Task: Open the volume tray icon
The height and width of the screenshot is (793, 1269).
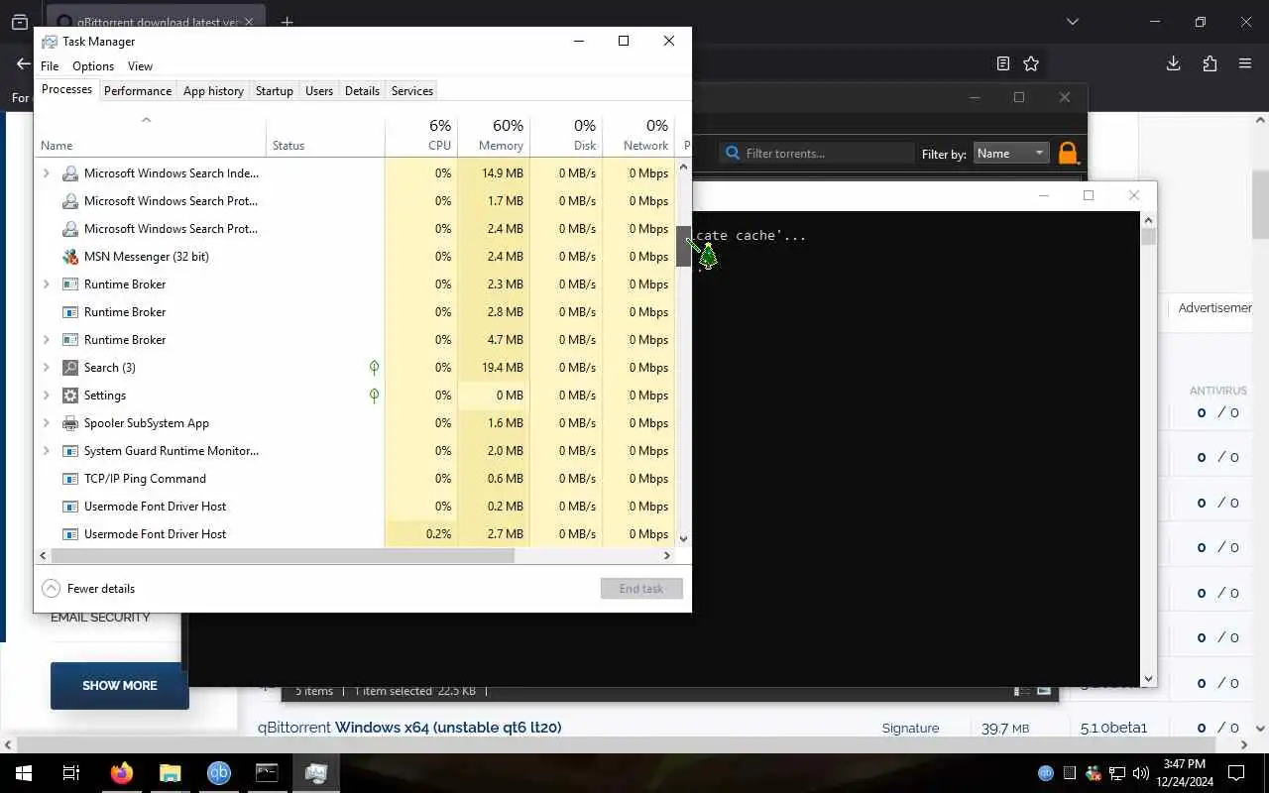Action: [x=1140, y=773]
